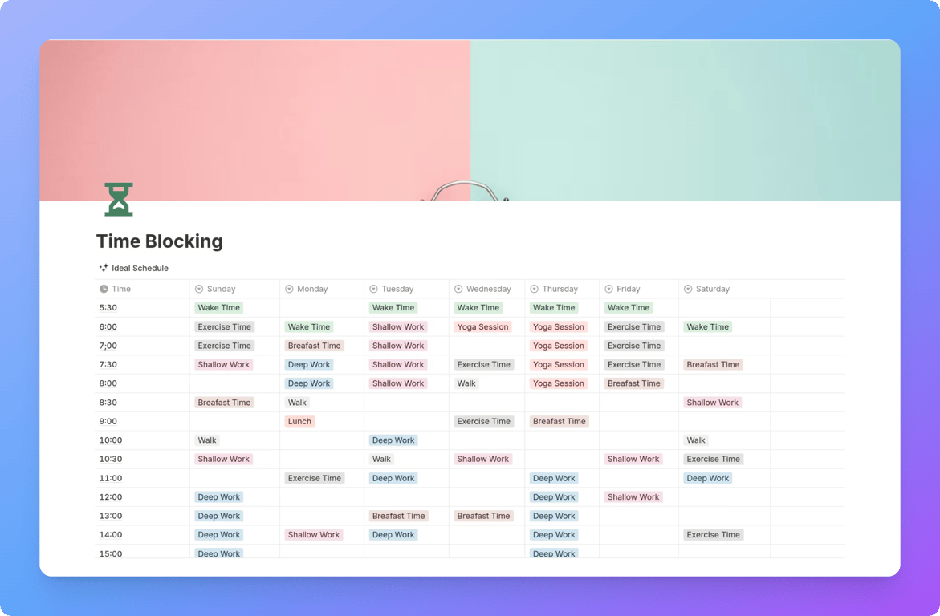This screenshot has width=940, height=616.
Task: Click Wednesday's Exercise Time tag at 7:30
Action: pyautogui.click(x=484, y=364)
